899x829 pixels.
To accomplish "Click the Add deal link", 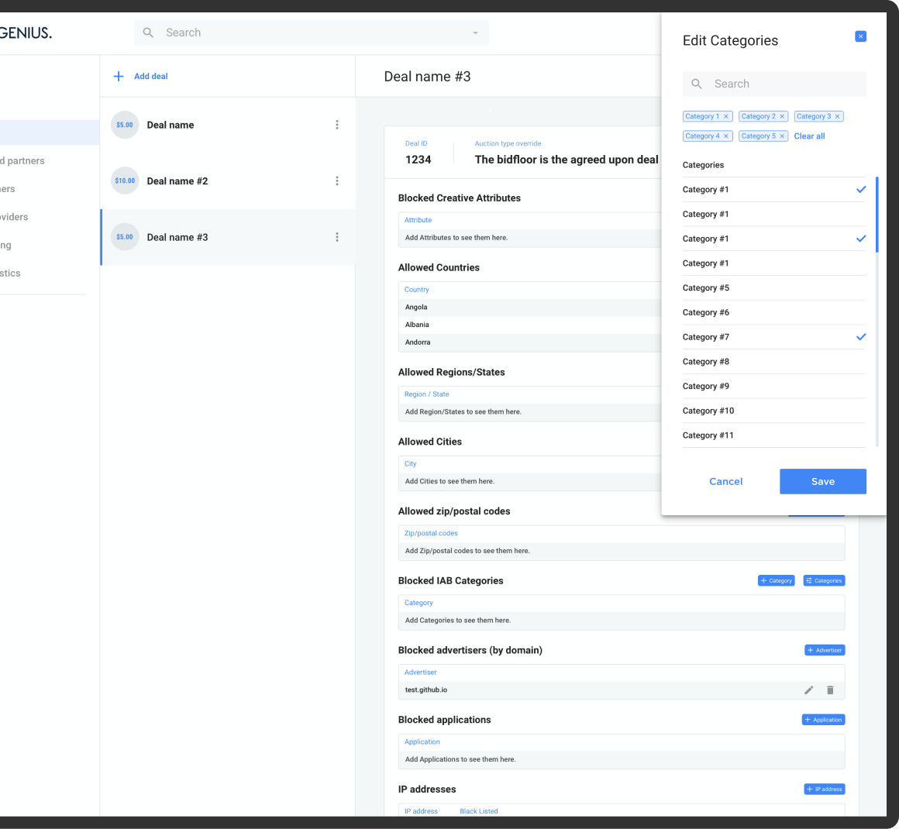I will (x=151, y=76).
